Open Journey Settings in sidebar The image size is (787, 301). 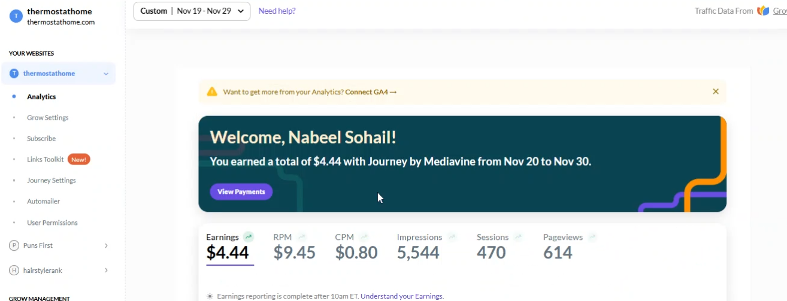[x=52, y=180]
